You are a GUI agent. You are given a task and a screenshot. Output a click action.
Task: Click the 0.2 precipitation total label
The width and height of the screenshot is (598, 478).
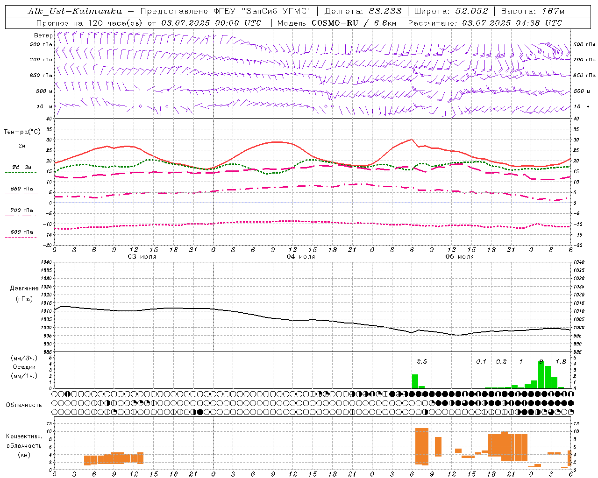(x=501, y=361)
